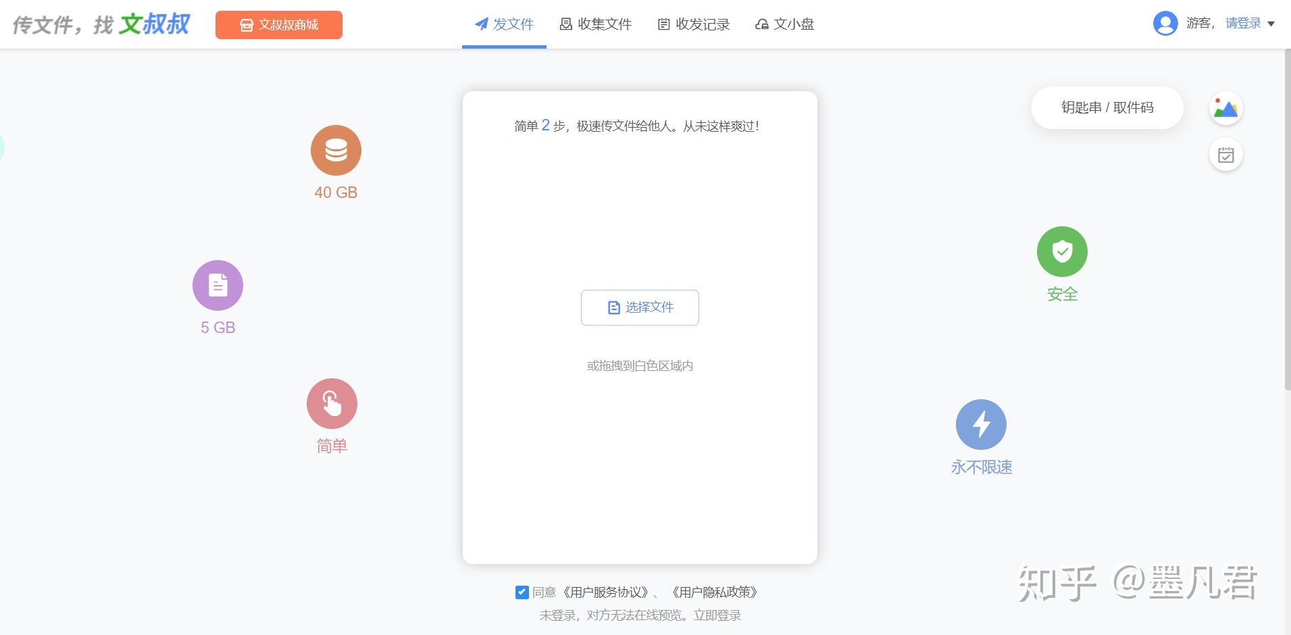Click the green 安全 shield icon

1062,251
